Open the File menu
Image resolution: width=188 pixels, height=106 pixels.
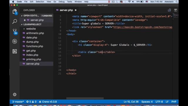(26, 2)
